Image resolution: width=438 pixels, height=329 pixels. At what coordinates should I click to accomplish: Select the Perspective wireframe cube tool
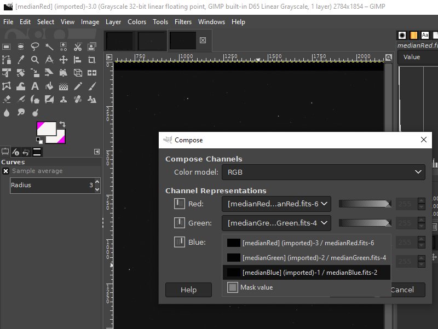coord(78,73)
